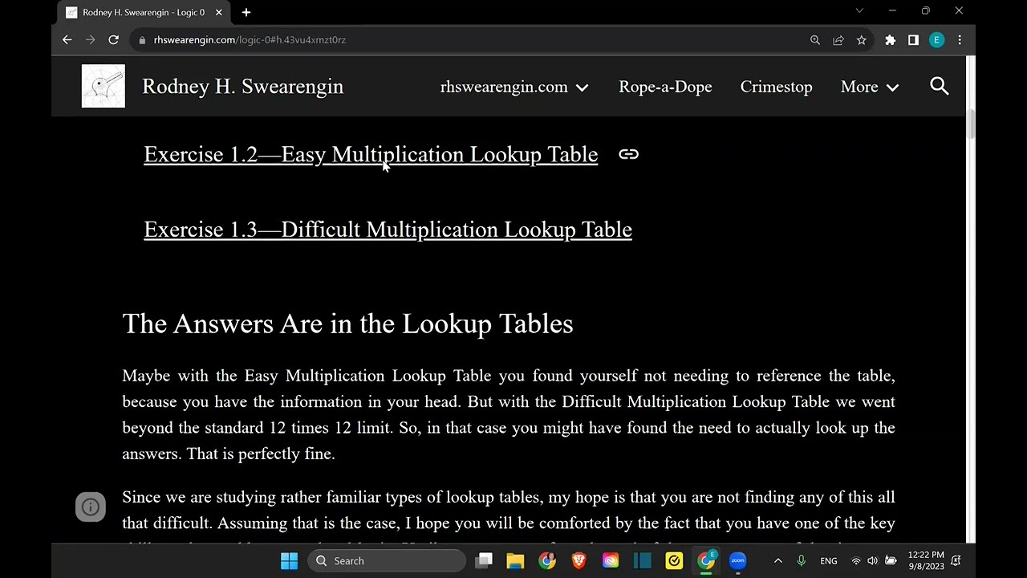Open Brave browser from the taskbar
Screen dimensions: 1027x578
(578, 560)
